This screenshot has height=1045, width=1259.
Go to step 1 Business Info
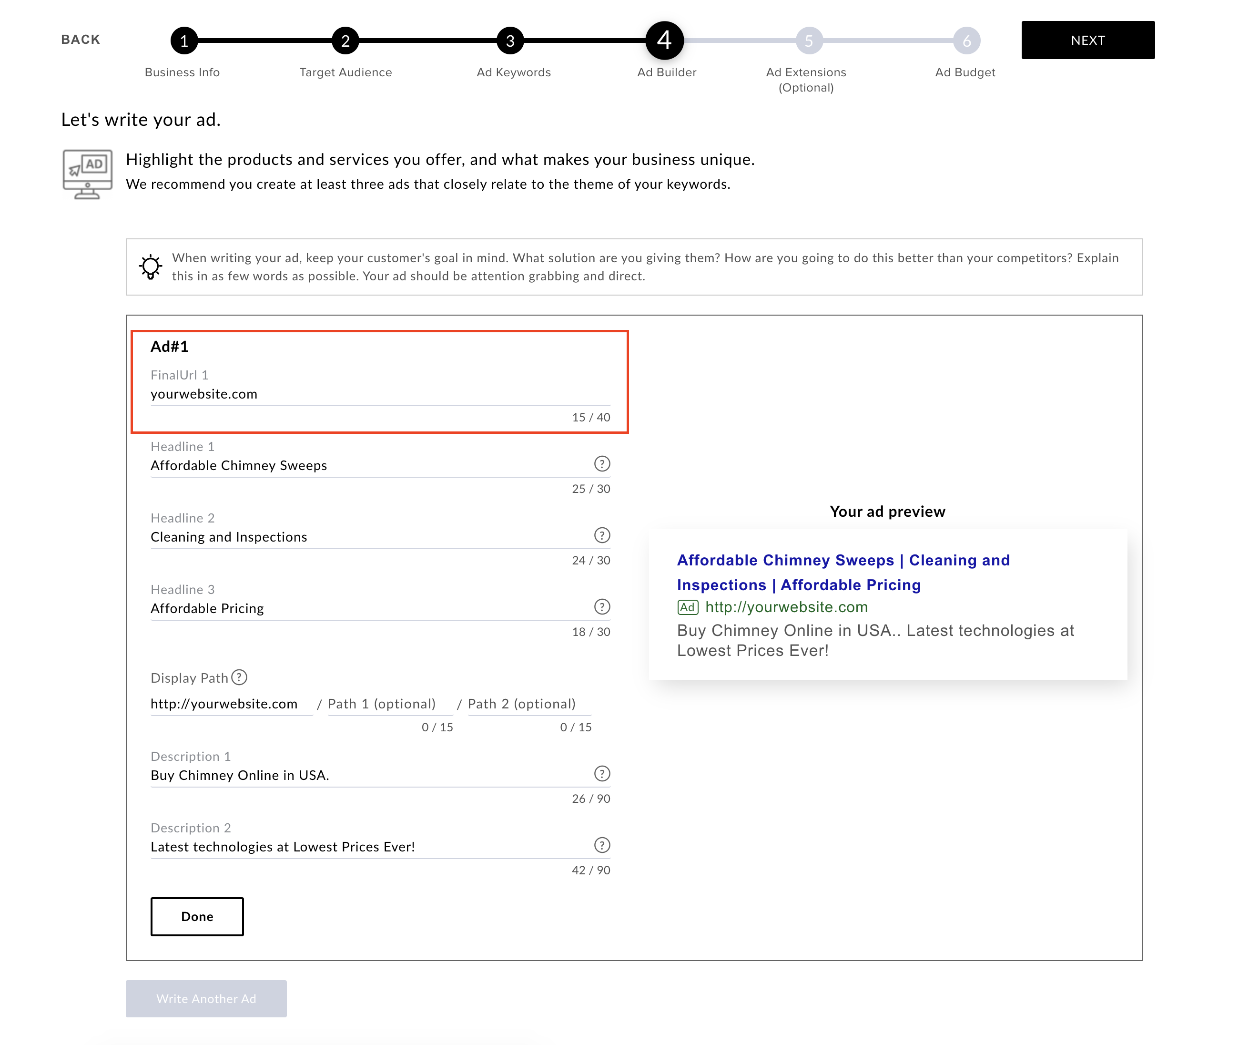(x=184, y=41)
